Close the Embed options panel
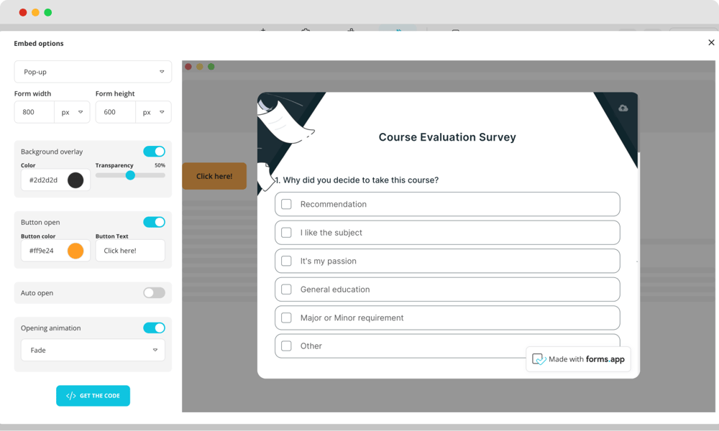This screenshot has width=719, height=431. pyautogui.click(x=711, y=43)
